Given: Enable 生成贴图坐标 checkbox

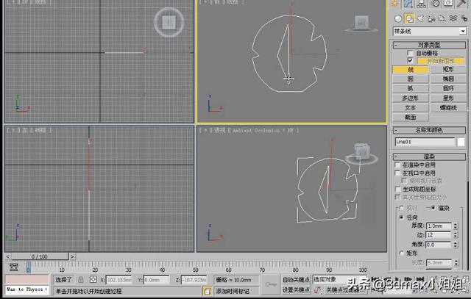Looking at the screenshot, I should click(x=397, y=190).
